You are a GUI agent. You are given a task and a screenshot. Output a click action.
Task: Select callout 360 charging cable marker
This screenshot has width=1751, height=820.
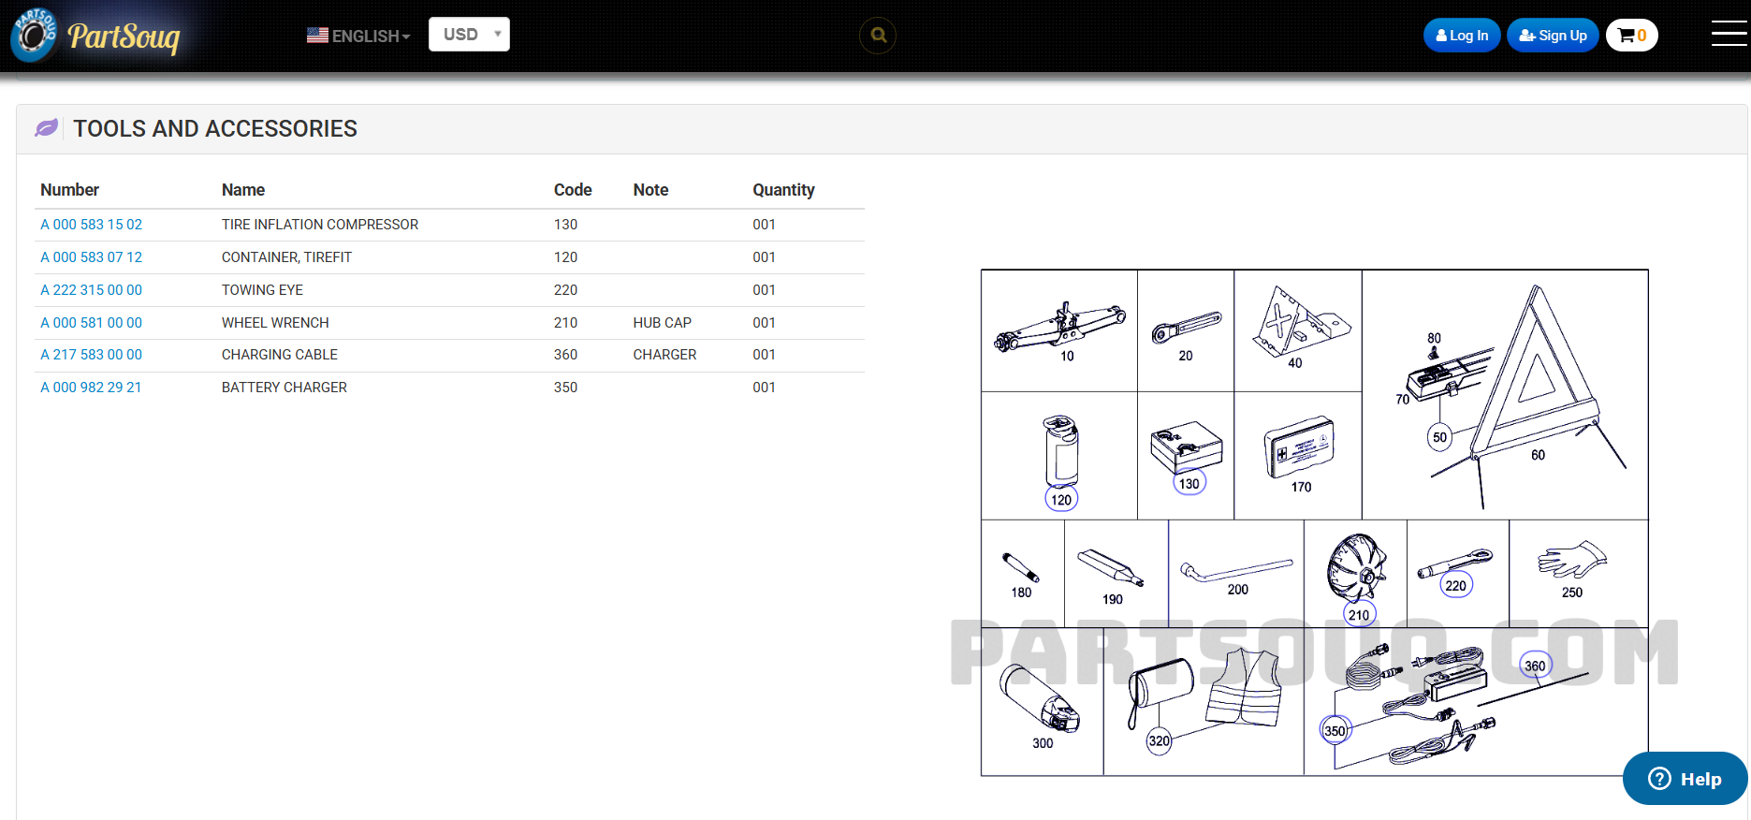[x=1535, y=666]
